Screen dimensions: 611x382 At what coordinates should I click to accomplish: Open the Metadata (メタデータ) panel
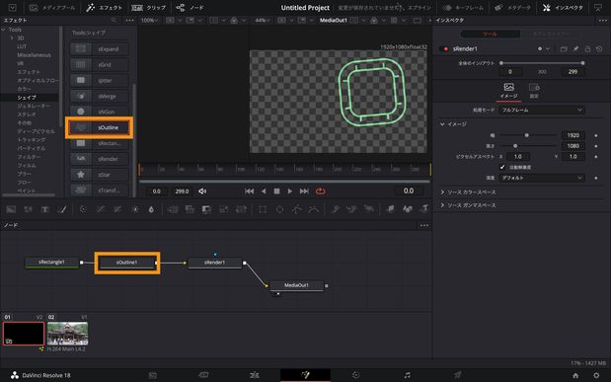tap(513, 8)
